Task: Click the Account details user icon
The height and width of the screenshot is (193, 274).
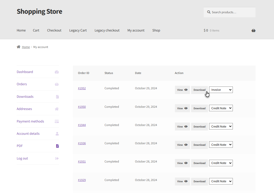Action: [x=57, y=134]
